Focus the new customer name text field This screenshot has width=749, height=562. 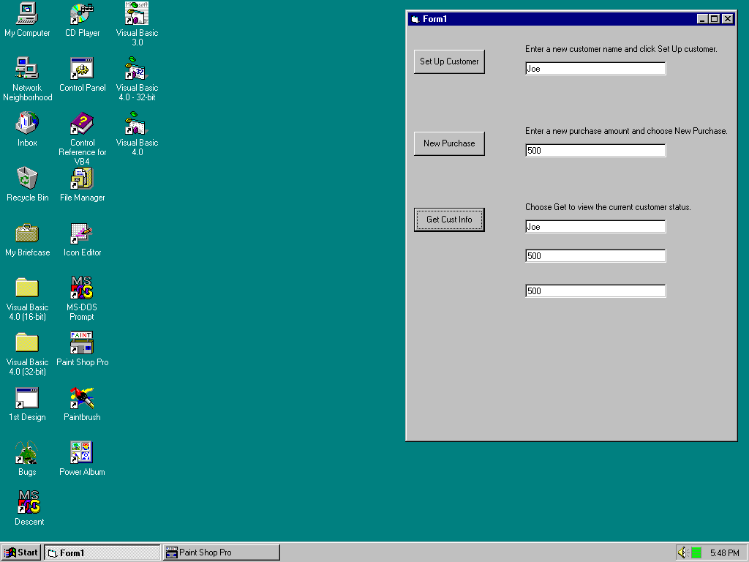[595, 69]
